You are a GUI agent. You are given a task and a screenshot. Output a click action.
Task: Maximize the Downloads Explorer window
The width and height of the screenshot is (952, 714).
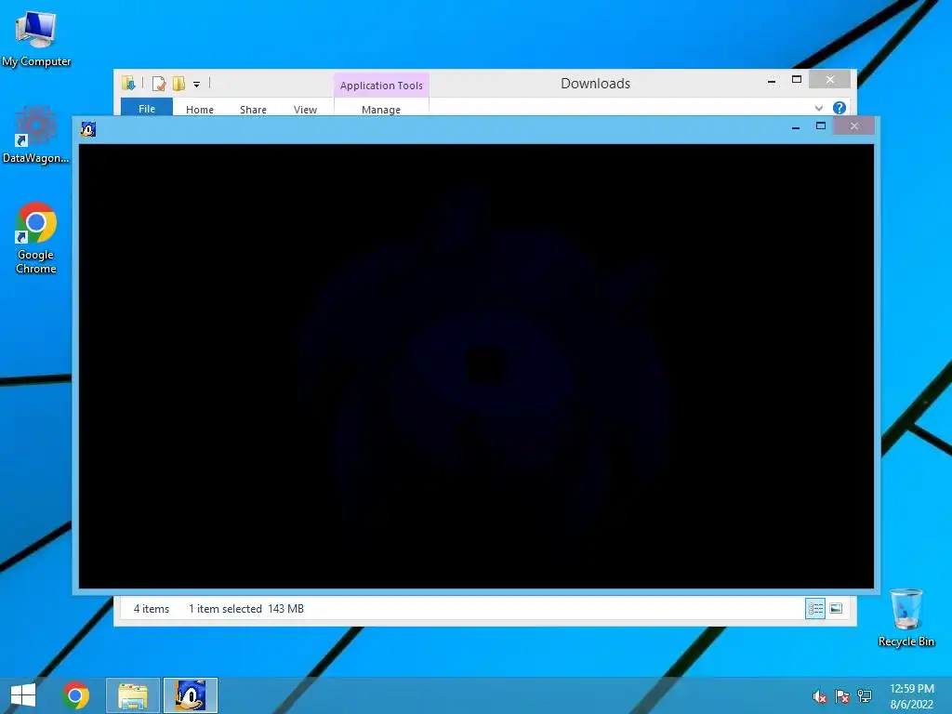797,80
